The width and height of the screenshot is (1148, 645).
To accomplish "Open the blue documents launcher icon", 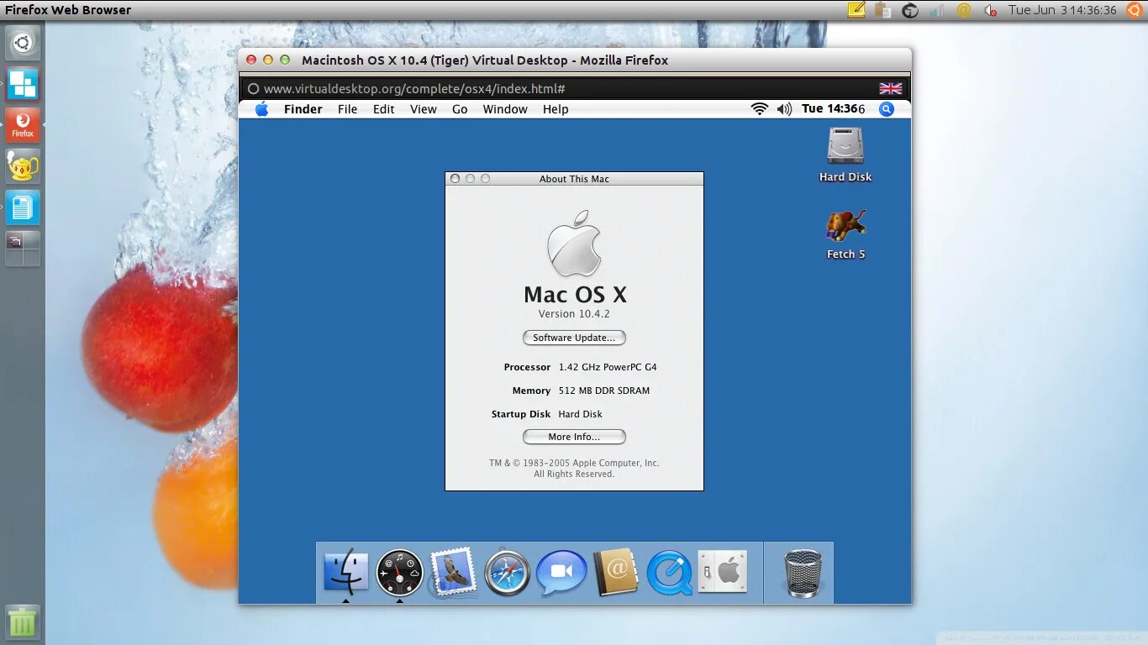I will pyautogui.click(x=23, y=207).
